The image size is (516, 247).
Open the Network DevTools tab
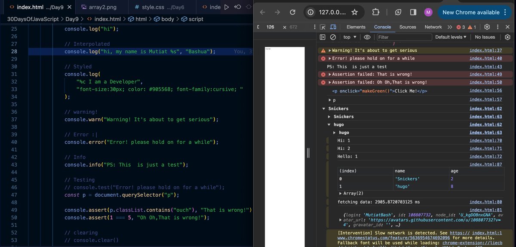(433, 27)
